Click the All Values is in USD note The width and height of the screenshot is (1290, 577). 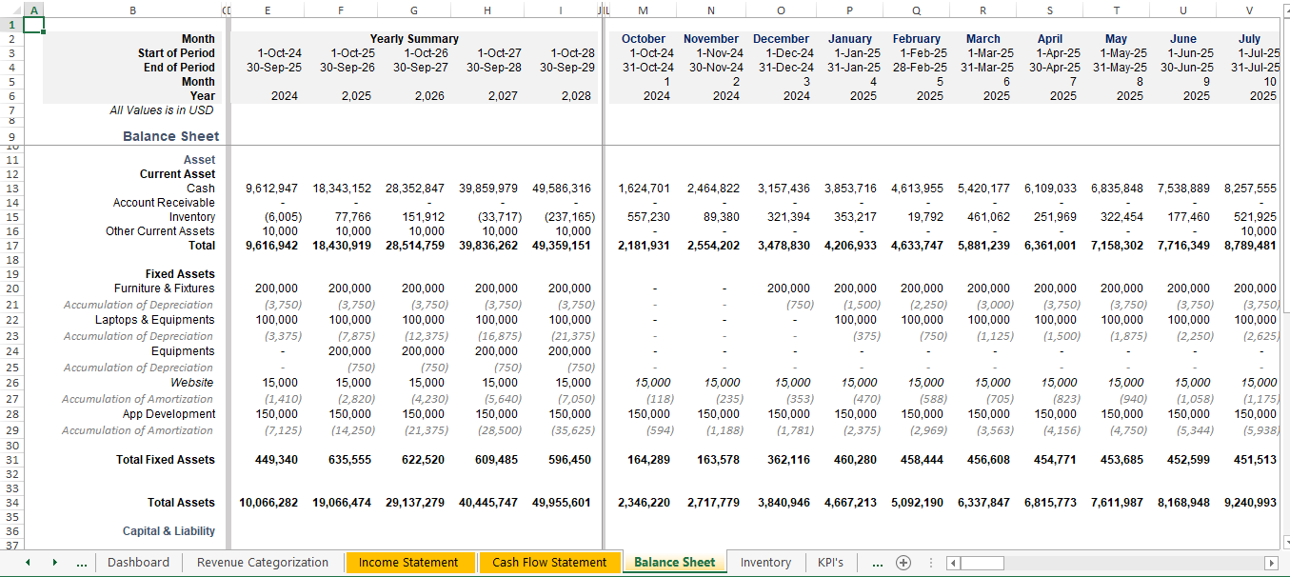click(x=162, y=110)
